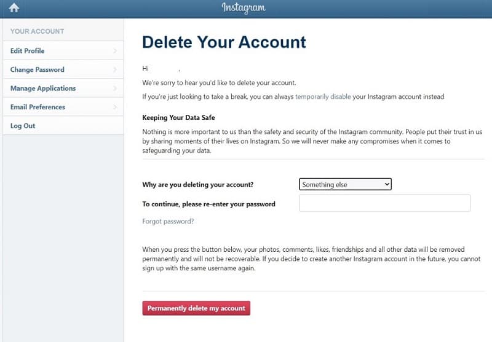The width and height of the screenshot is (492, 342).
Task: Click the chevron next to Manage Applications
Action: 115,88
